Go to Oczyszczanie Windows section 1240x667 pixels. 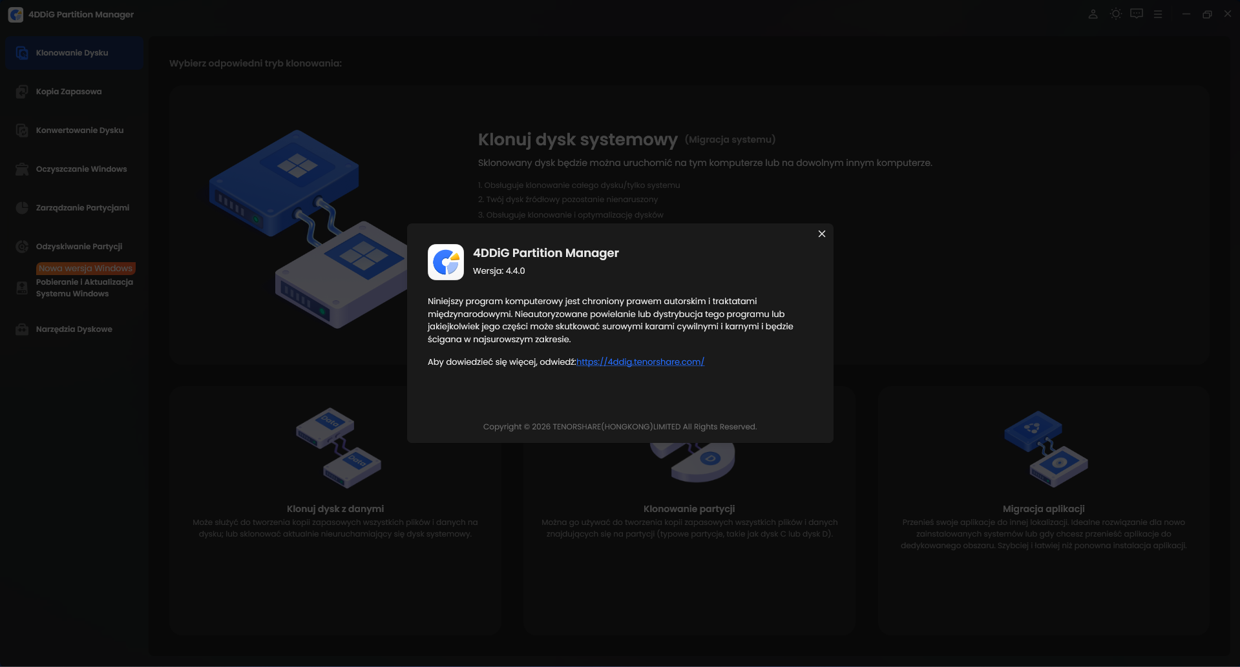74,169
